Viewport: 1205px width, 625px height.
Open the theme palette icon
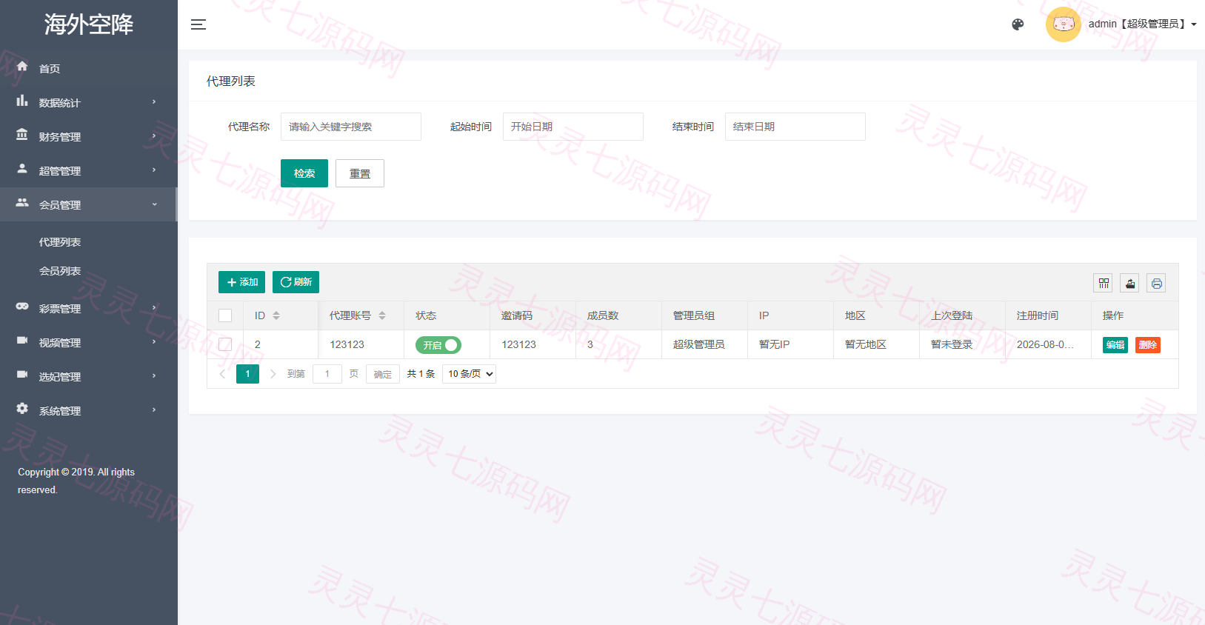pyautogui.click(x=1018, y=24)
